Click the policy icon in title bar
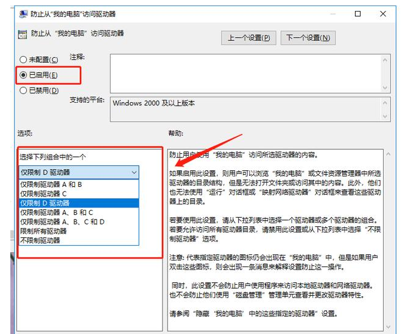405x334 pixels. point(23,14)
